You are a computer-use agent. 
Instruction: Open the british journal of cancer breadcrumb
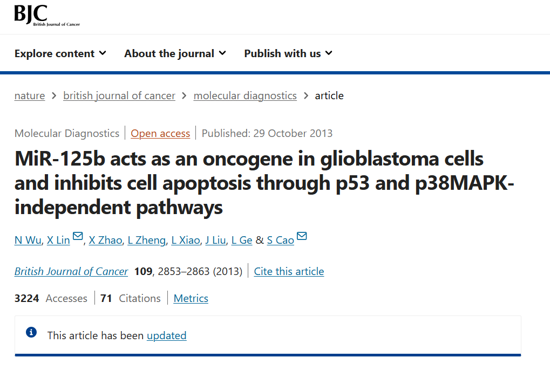pyautogui.click(x=119, y=95)
